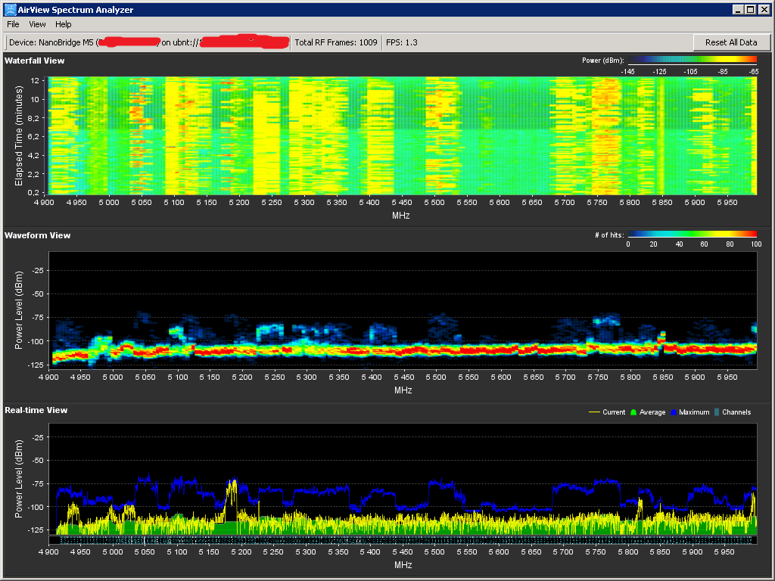This screenshot has height=581, width=775.
Task: Click the yellow Current legend marker
Action: click(x=594, y=412)
